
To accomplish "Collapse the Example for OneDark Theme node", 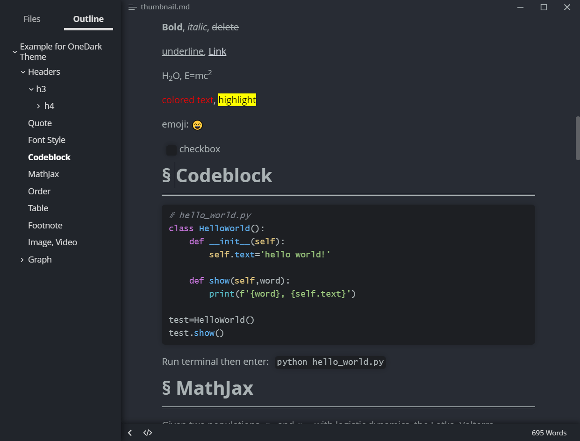I will tap(14, 52).
